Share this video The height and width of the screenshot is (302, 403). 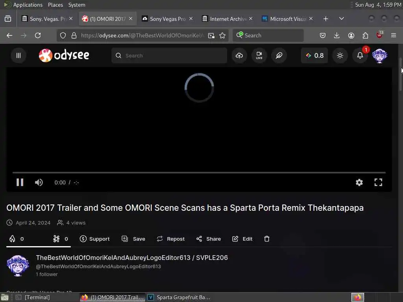click(x=209, y=239)
